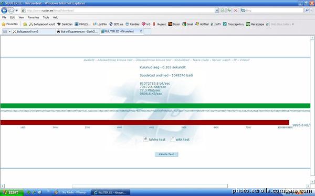Switch to the Бойцовский клуб tab

coord(34,31)
